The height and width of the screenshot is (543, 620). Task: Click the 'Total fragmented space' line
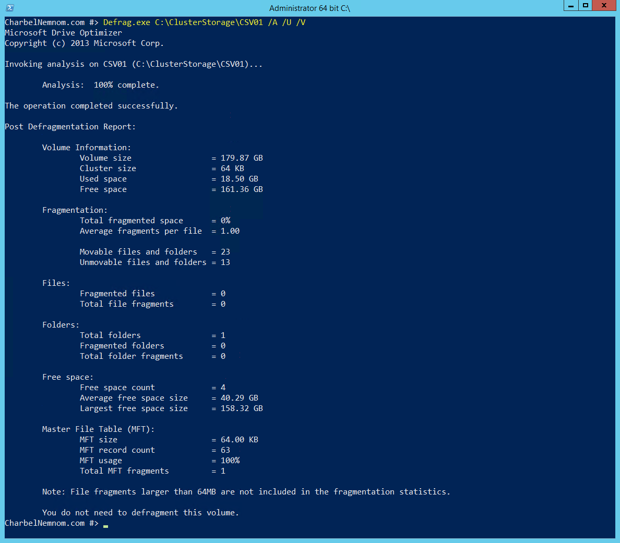pyautogui.click(x=155, y=221)
